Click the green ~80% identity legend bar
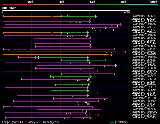This screenshot has height=124, width=160. click(x=111, y=4)
